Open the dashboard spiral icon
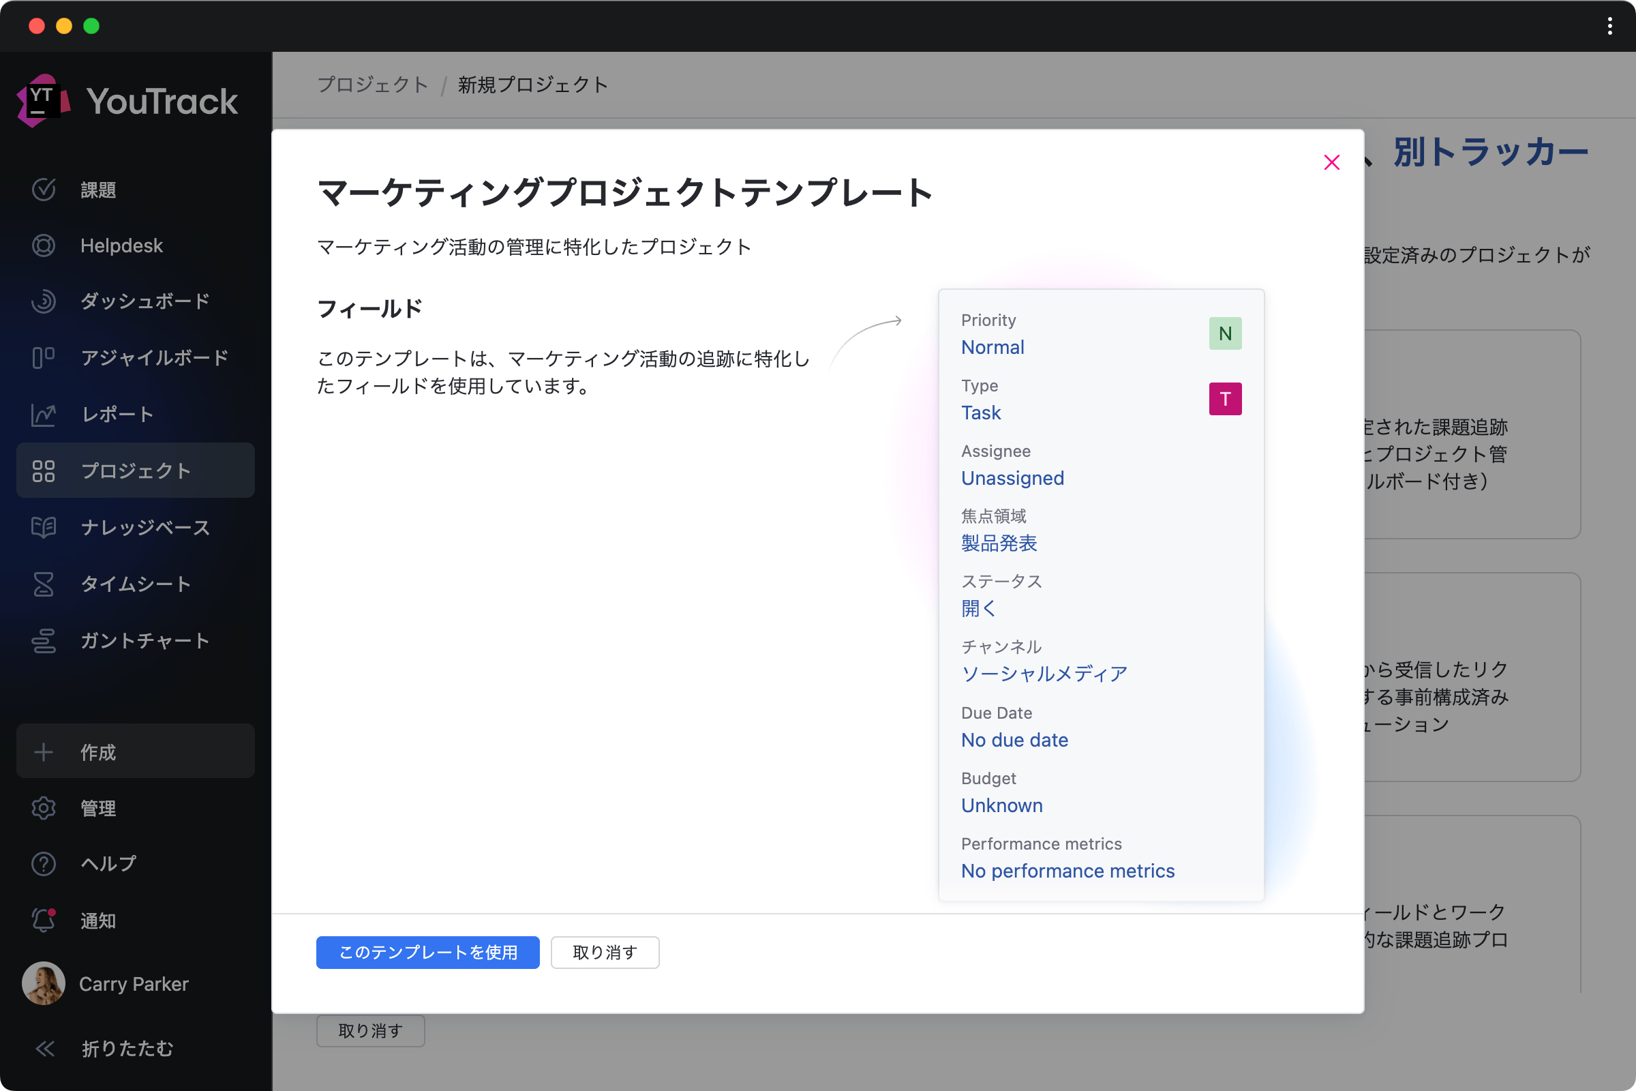This screenshot has width=1636, height=1091. (43, 301)
